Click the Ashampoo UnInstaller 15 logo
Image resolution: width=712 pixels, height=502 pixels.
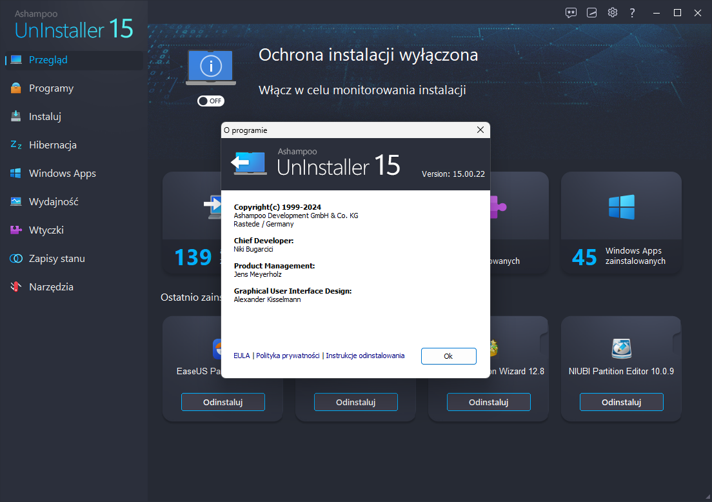[x=74, y=25]
